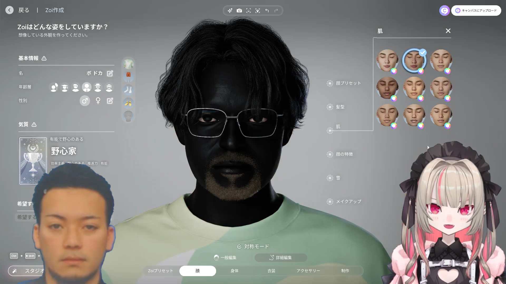Select the child age icon with ponytail

[x=54, y=87]
